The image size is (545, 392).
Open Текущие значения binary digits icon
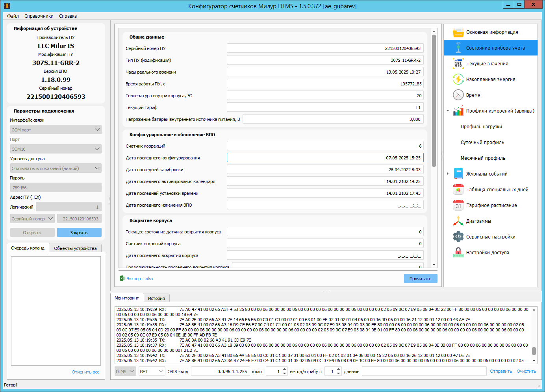tap(458, 64)
